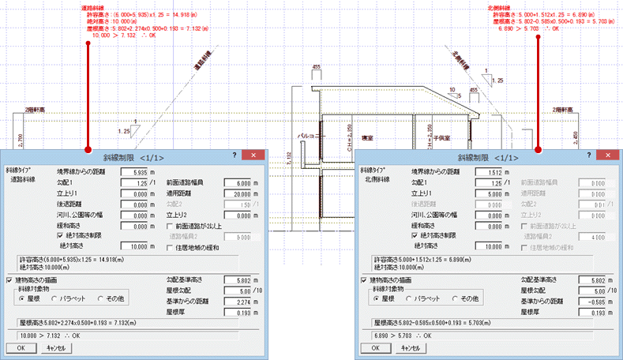Screen dimensions: 623x360
Task: Select その他 radio button in 道路斜線 dialog
Action: (100, 298)
